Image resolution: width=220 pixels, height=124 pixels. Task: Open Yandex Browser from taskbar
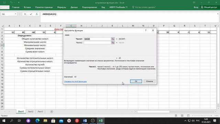pos(69,121)
